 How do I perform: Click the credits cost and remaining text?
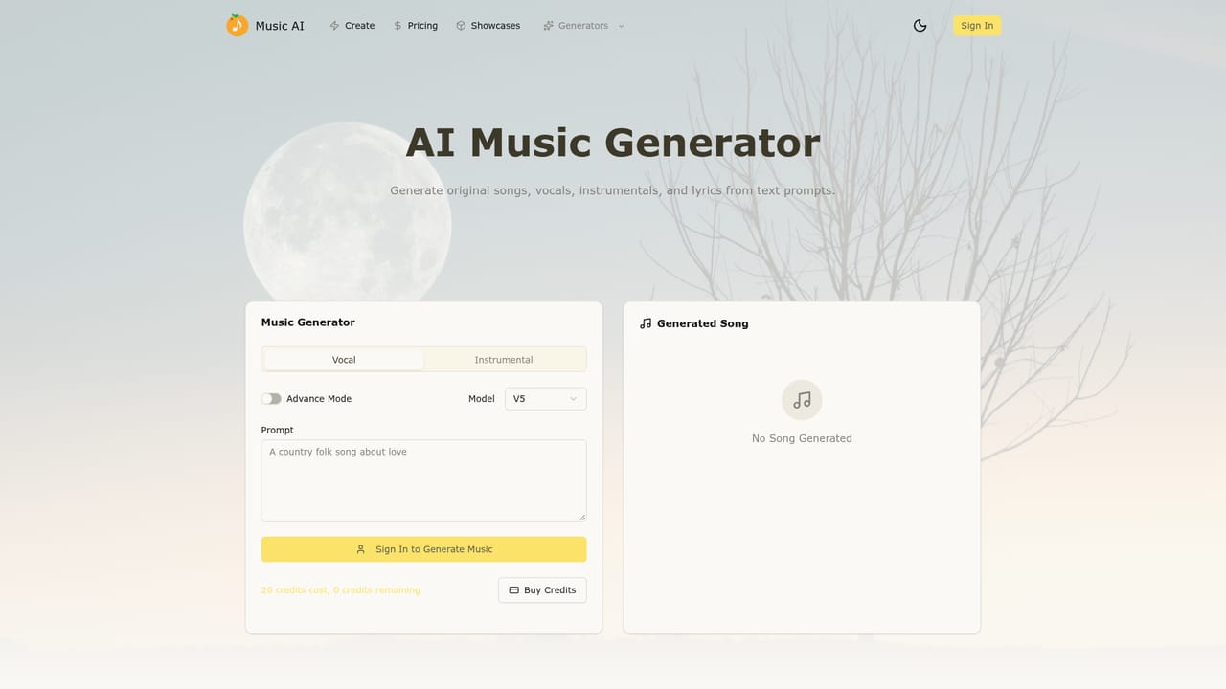[x=341, y=590]
